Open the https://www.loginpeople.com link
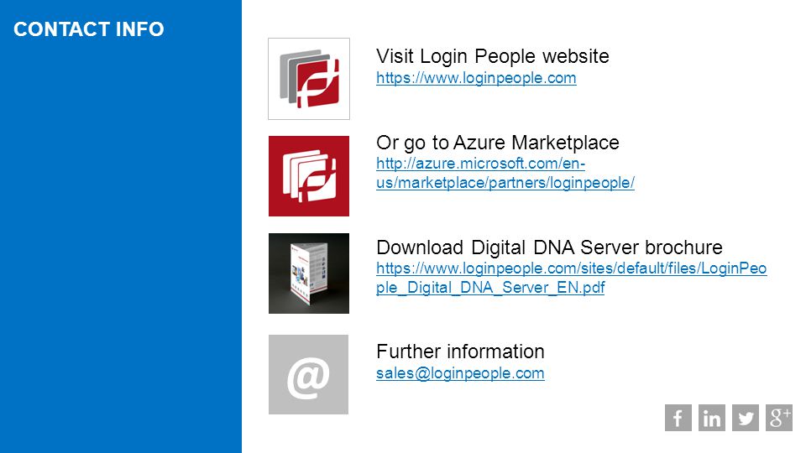The height and width of the screenshot is (453, 806). [x=476, y=78]
